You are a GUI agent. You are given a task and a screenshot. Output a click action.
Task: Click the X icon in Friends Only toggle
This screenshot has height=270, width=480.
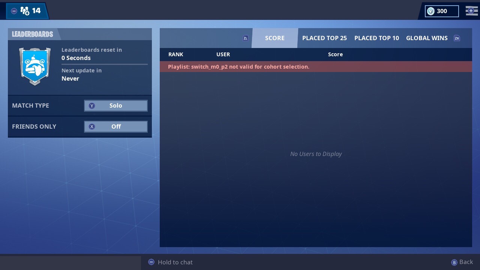coord(91,127)
